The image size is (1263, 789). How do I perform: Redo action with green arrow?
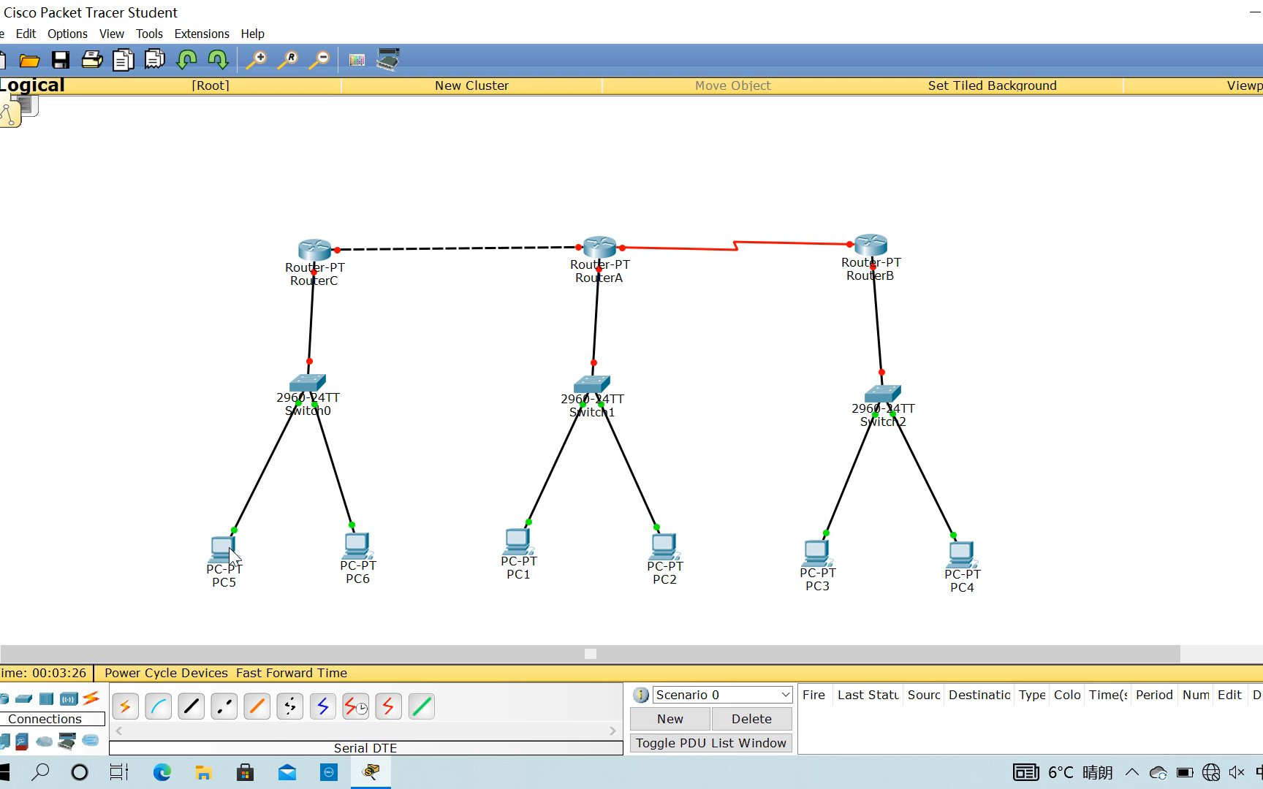(218, 60)
